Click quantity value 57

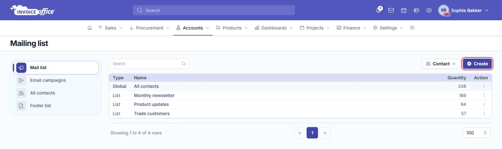(464, 113)
